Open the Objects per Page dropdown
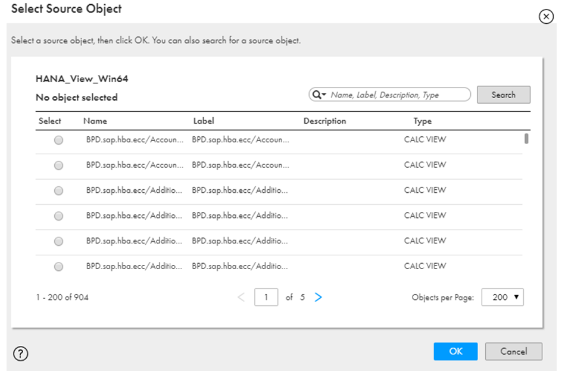This screenshot has height=375, width=562. coord(502,297)
